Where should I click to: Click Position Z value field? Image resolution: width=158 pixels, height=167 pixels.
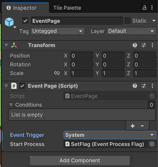(x=145, y=56)
